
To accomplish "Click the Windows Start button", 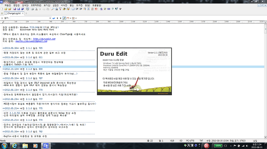I will click(4, 146).
